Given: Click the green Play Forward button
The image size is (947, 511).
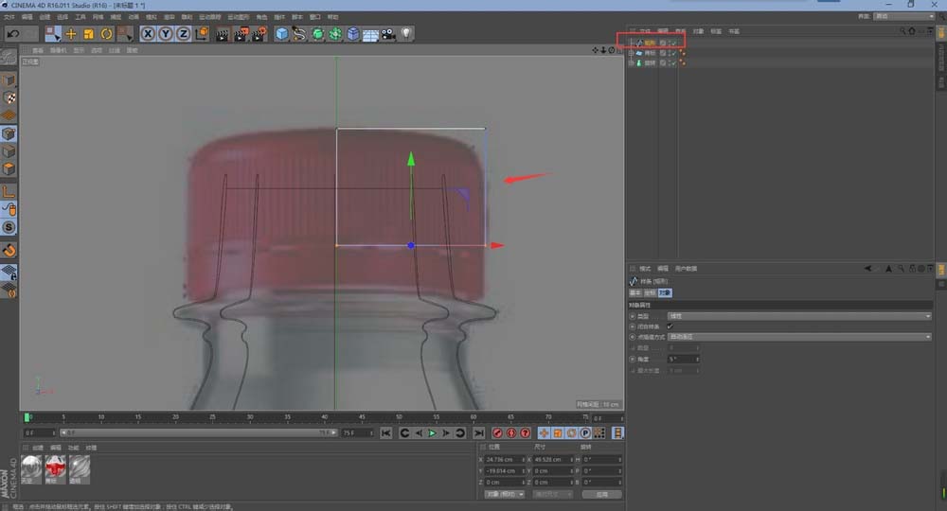Looking at the screenshot, I should pos(432,433).
